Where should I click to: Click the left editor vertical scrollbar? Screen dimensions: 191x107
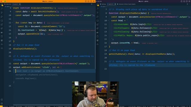coord(95,45)
